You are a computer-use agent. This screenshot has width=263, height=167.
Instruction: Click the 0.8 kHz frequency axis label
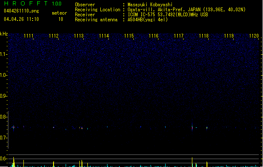[x=3, y=117]
